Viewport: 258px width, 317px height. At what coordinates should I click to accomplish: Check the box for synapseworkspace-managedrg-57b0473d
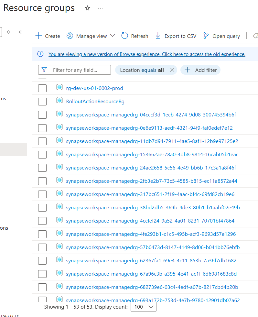point(42,247)
